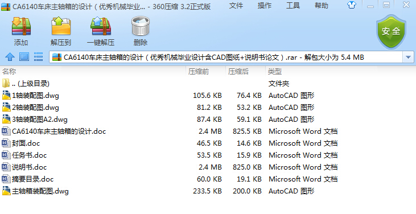Click the 摘要目录.doc Word icon
416x214 pixels.
[x=6, y=179]
